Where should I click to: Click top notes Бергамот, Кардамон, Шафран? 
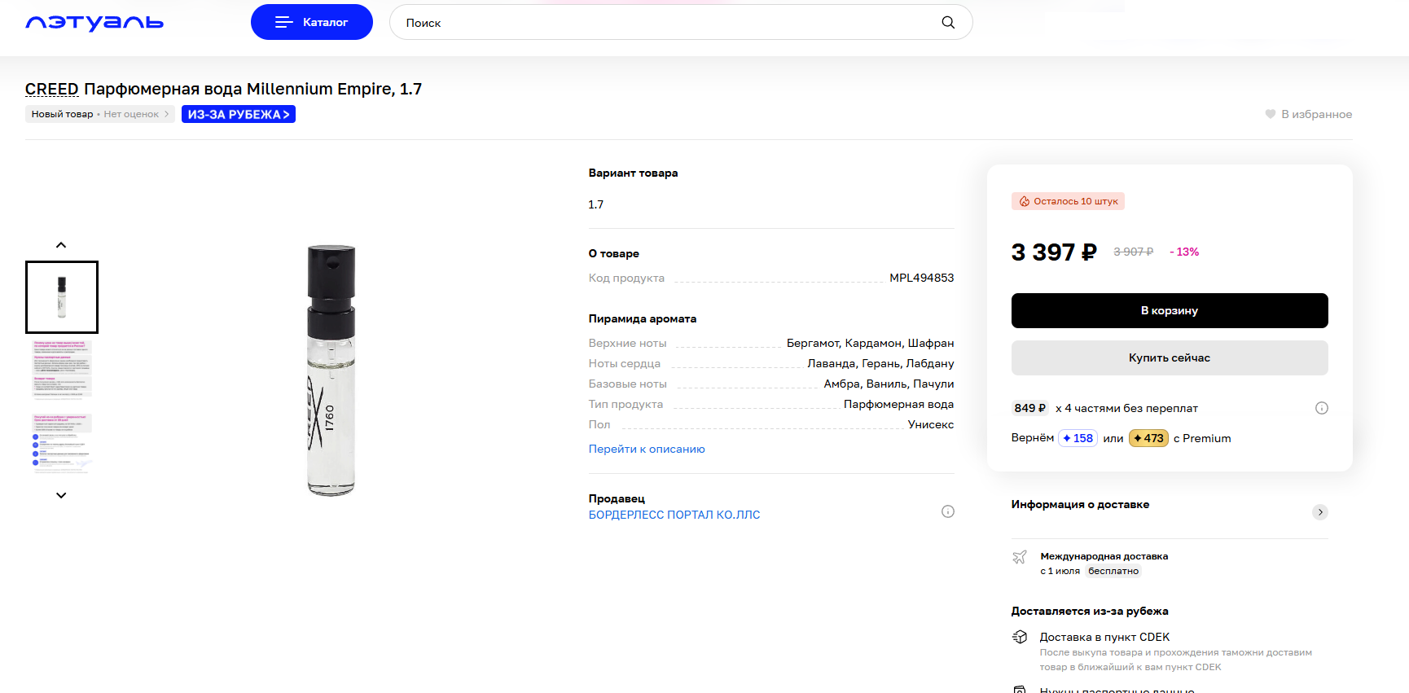pos(870,343)
